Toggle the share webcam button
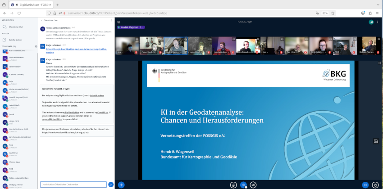 tap(254, 184)
